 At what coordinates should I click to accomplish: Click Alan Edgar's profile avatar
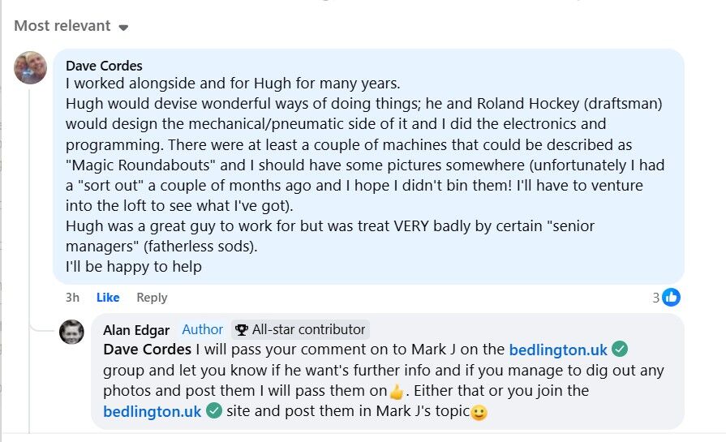[x=71, y=332]
